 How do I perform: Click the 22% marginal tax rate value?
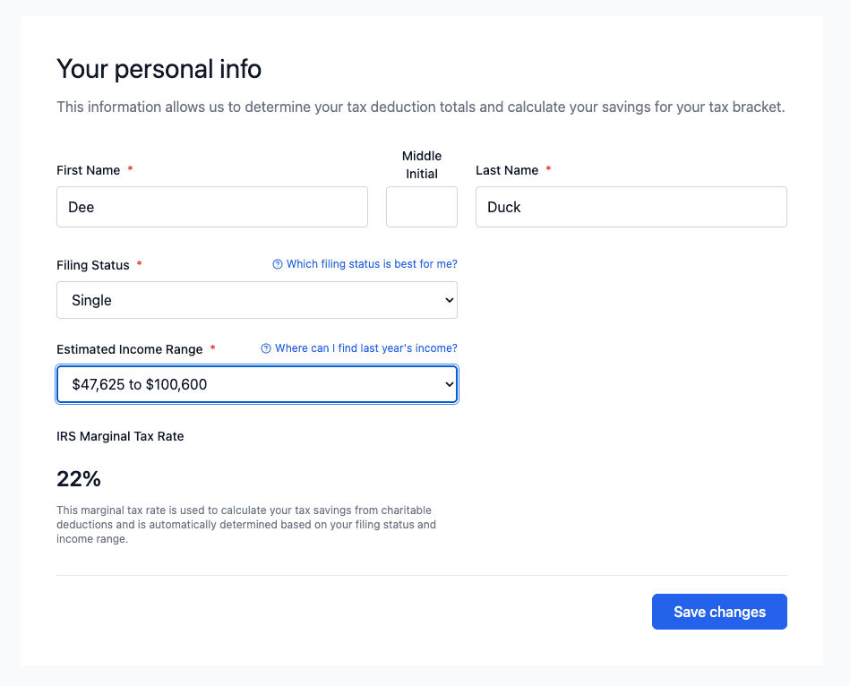click(79, 479)
